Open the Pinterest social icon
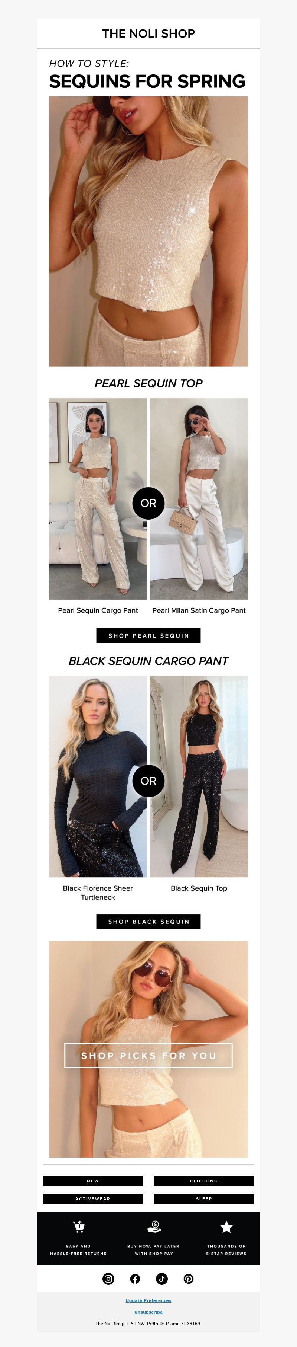Viewport: 297px width, 1347px height. point(189,1279)
